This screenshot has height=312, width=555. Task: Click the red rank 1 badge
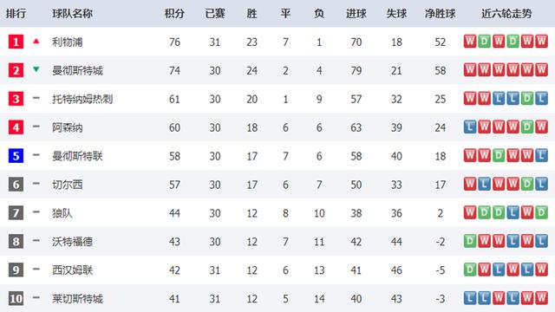point(16,42)
